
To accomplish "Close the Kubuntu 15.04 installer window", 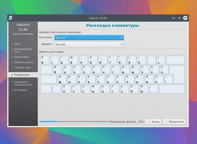I will click(x=185, y=18).
